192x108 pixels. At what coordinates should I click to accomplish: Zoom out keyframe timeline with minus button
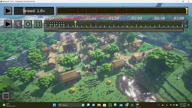tap(186, 26)
